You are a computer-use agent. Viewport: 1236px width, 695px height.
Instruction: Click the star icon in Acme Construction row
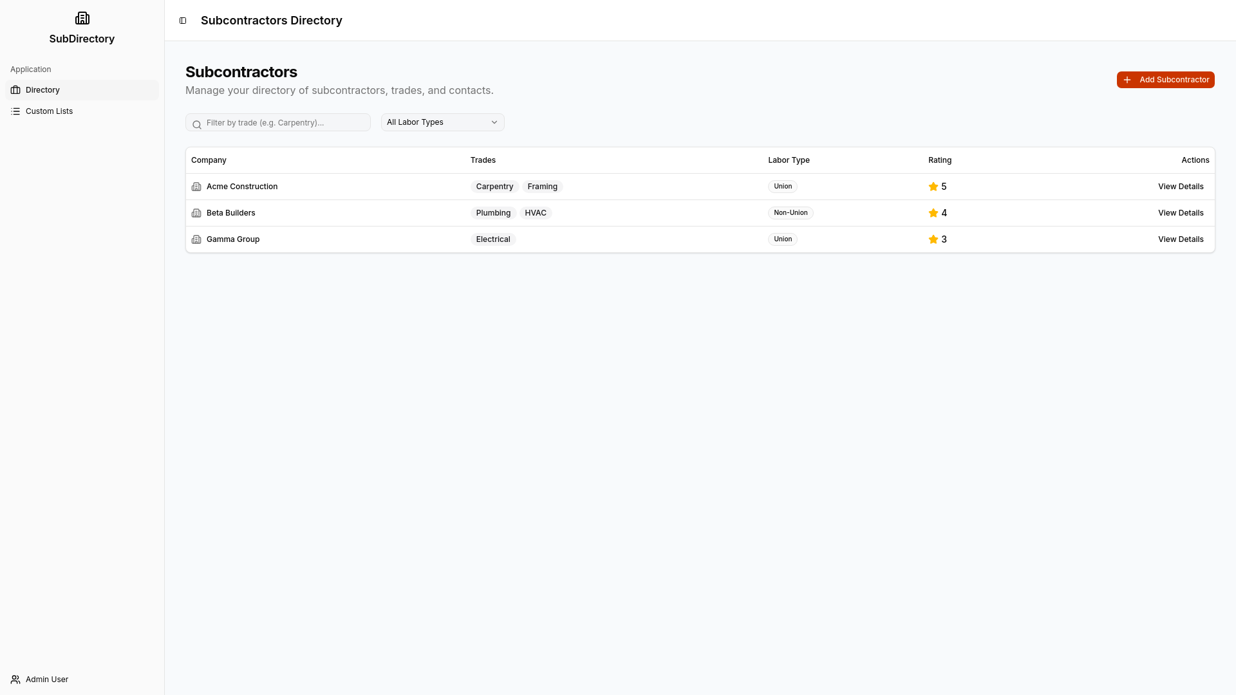coord(933,187)
